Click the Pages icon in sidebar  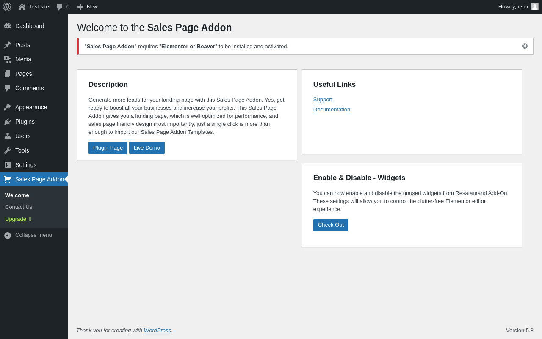click(8, 74)
